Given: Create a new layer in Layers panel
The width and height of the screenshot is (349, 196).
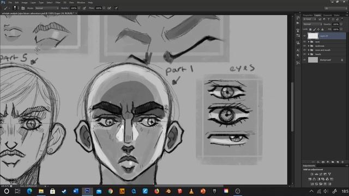Looking at the screenshot, I should 338,162.
